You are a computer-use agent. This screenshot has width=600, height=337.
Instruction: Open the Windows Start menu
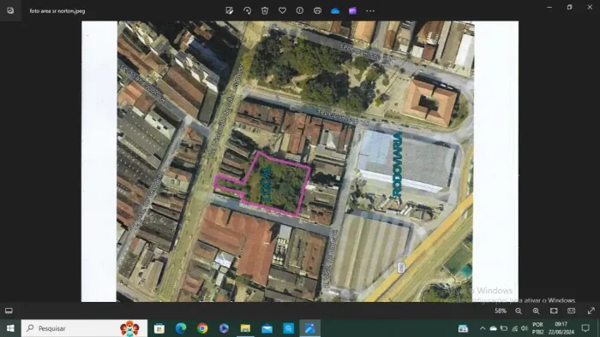[x=10, y=328]
